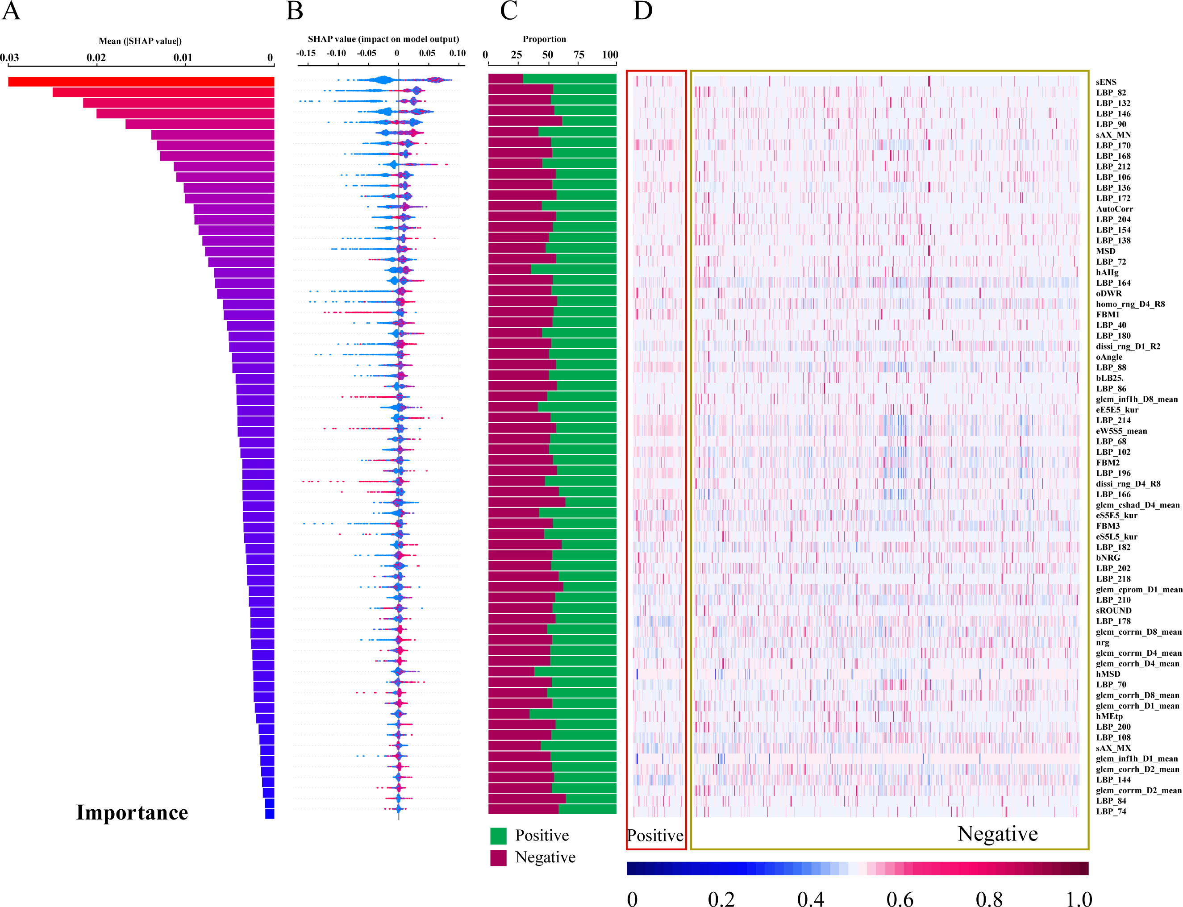Click the 'Positive' text in the panel C legend
This screenshot has width=1183, height=907.
[x=542, y=836]
